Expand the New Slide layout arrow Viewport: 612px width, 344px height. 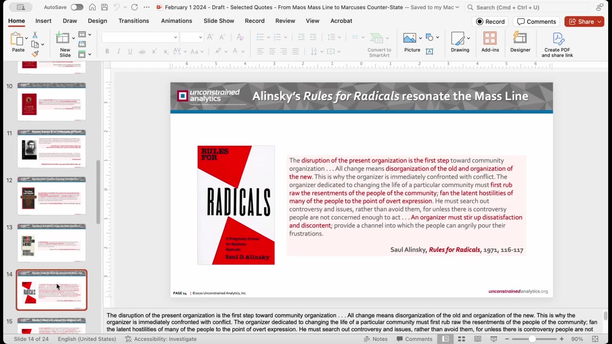pos(73,38)
